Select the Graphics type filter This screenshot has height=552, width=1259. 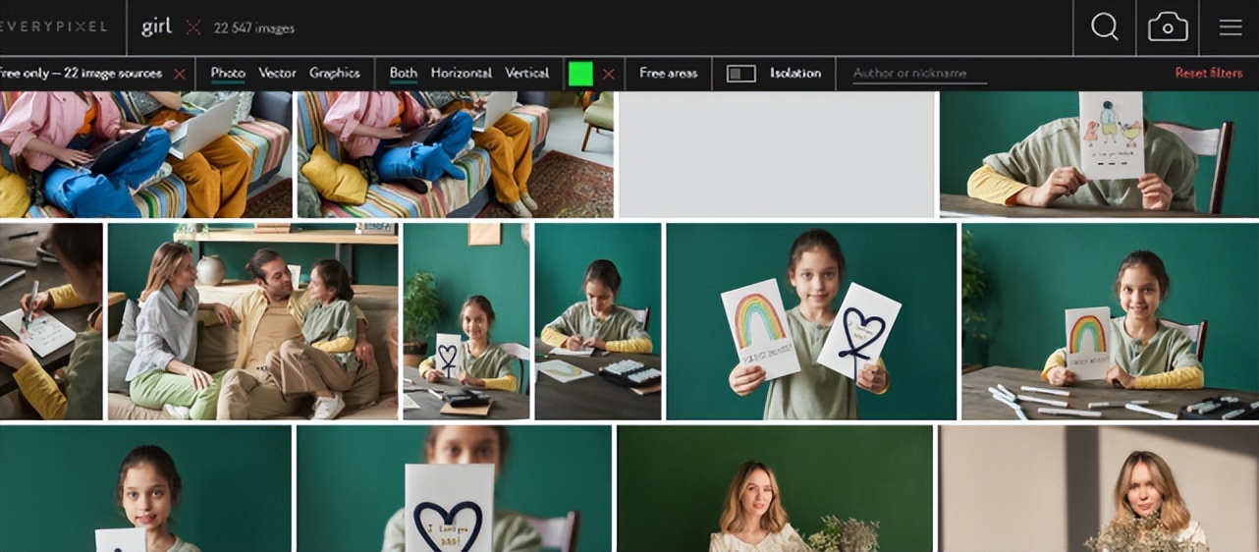point(335,74)
